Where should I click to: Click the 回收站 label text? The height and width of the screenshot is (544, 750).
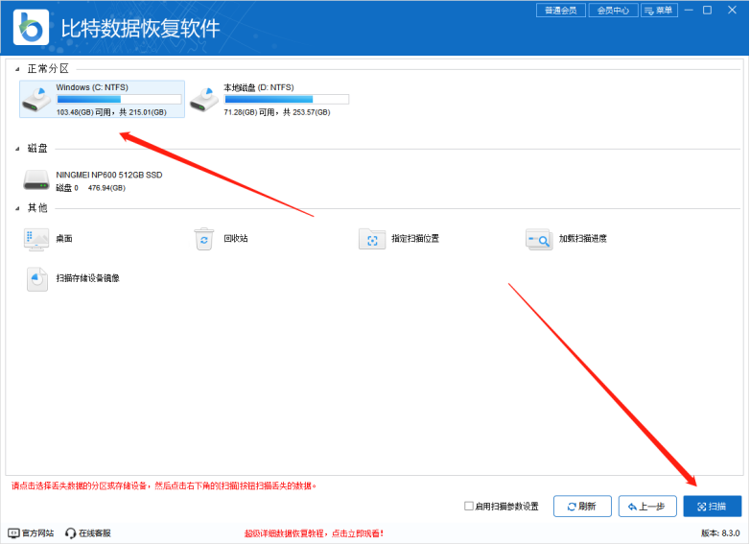point(236,238)
